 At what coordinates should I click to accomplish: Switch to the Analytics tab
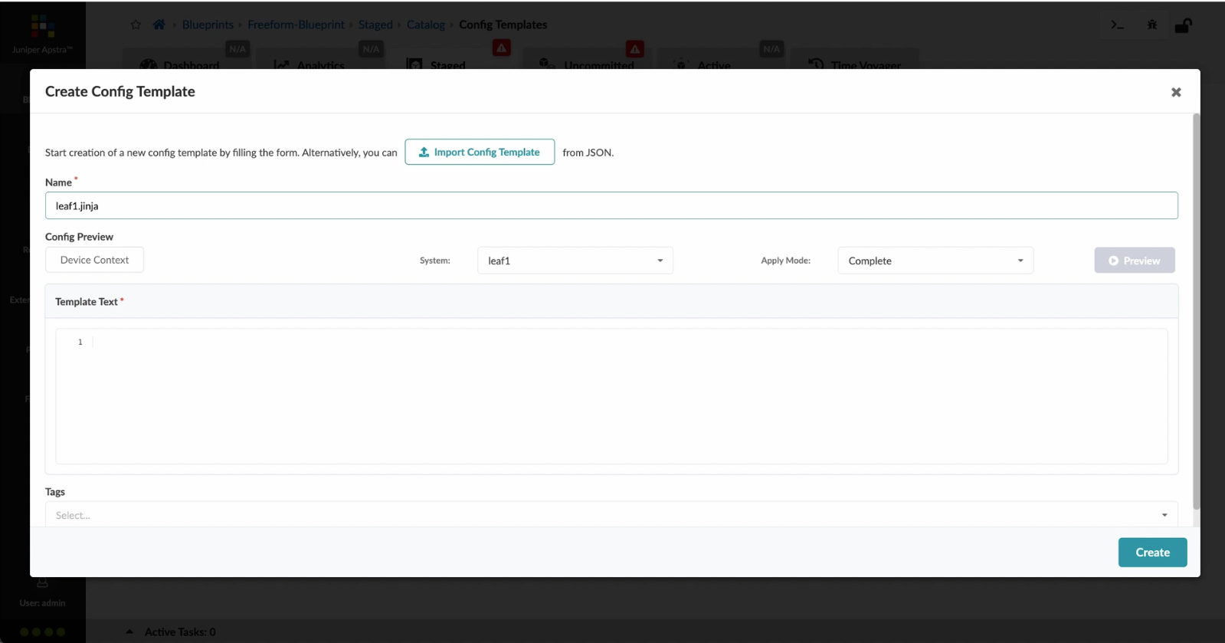320,60
